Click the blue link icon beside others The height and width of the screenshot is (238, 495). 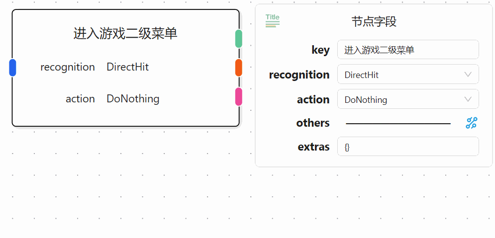point(471,123)
